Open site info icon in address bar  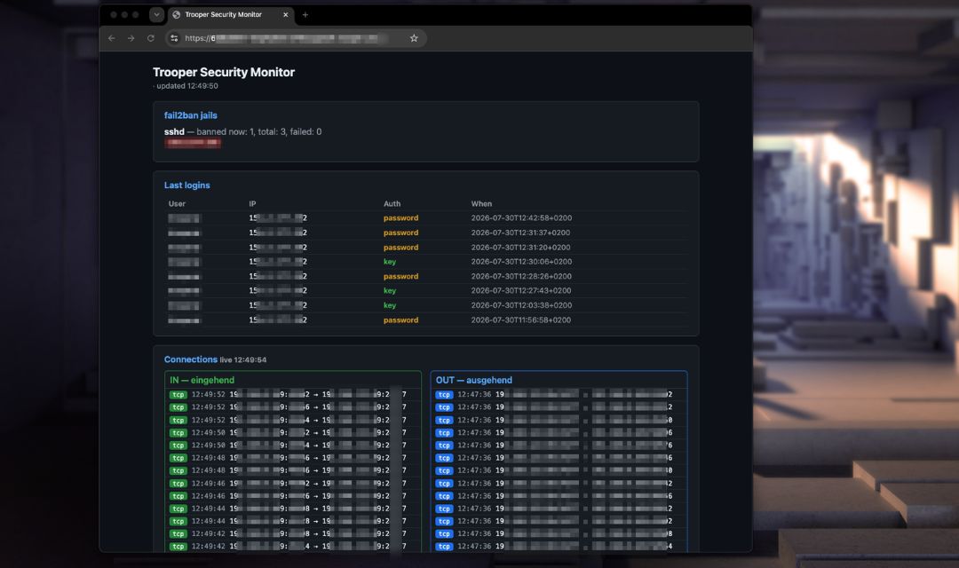pos(174,38)
